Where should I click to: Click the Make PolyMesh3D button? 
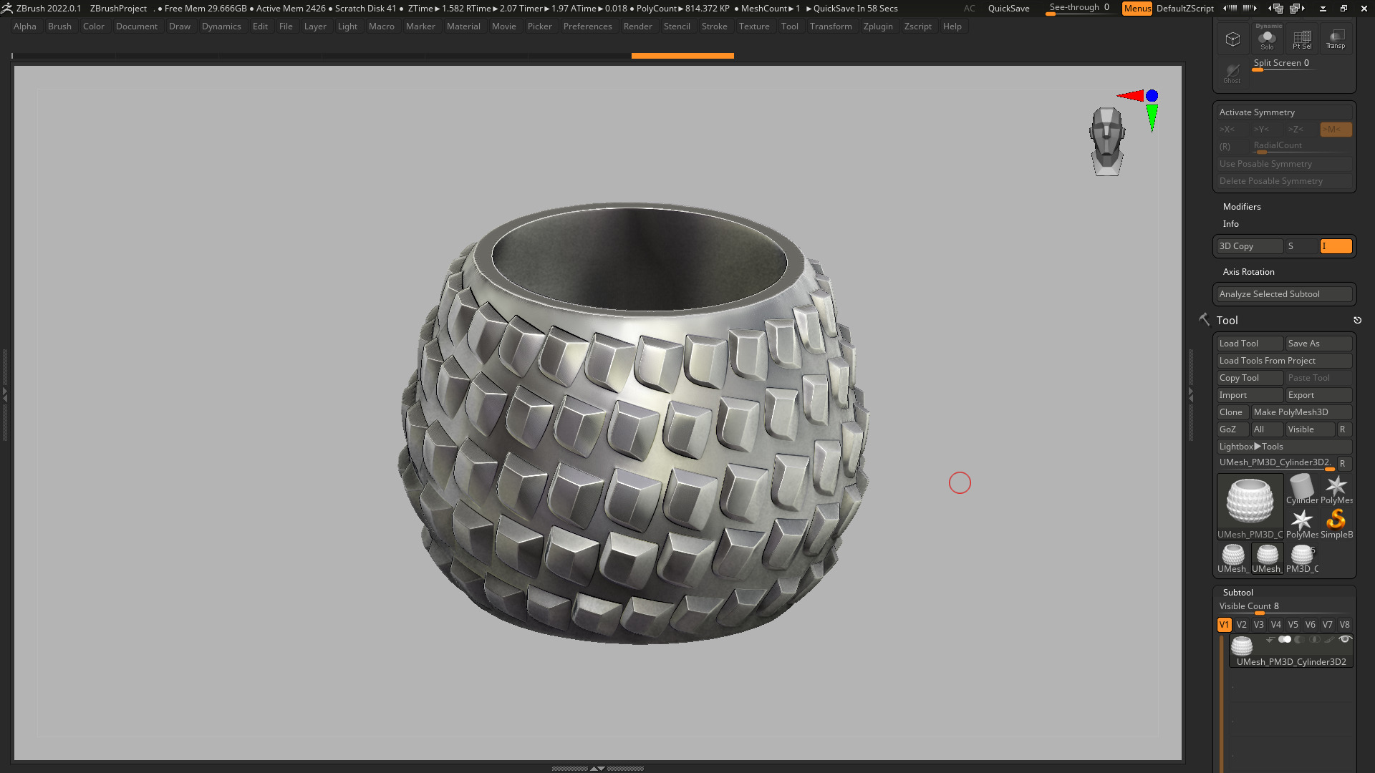(x=1302, y=412)
